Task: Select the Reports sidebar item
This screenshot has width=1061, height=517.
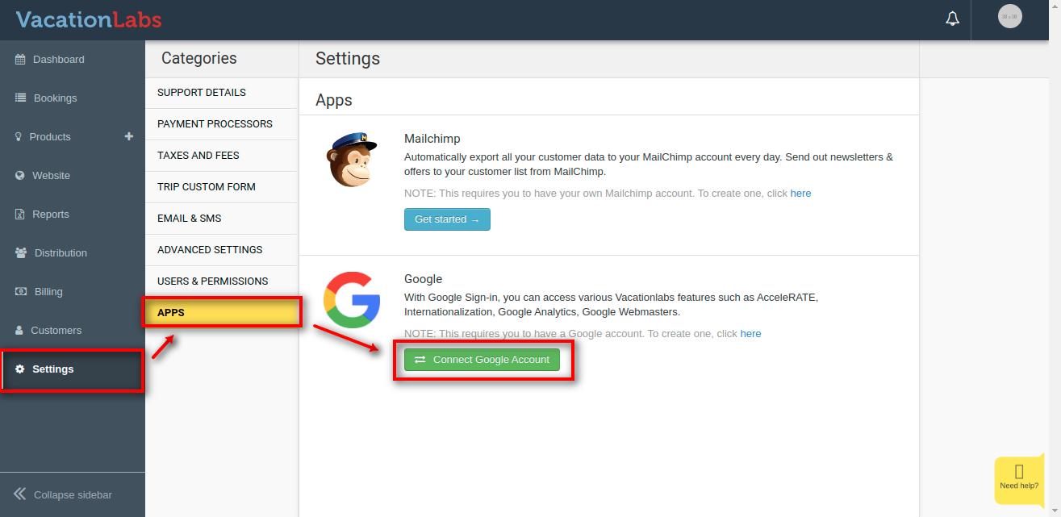Action: click(x=50, y=215)
